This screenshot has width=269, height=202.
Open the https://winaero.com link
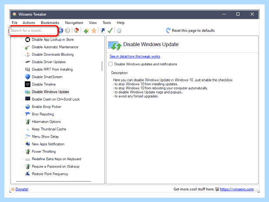pyautogui.click(x=237, y=189)
